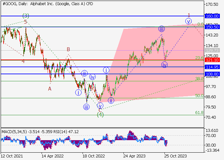Click the 38.2 Fibonacci level label

click(x=199, y=78)
